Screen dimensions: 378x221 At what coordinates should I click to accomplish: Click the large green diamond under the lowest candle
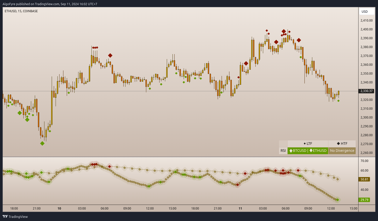pos(42,143)
